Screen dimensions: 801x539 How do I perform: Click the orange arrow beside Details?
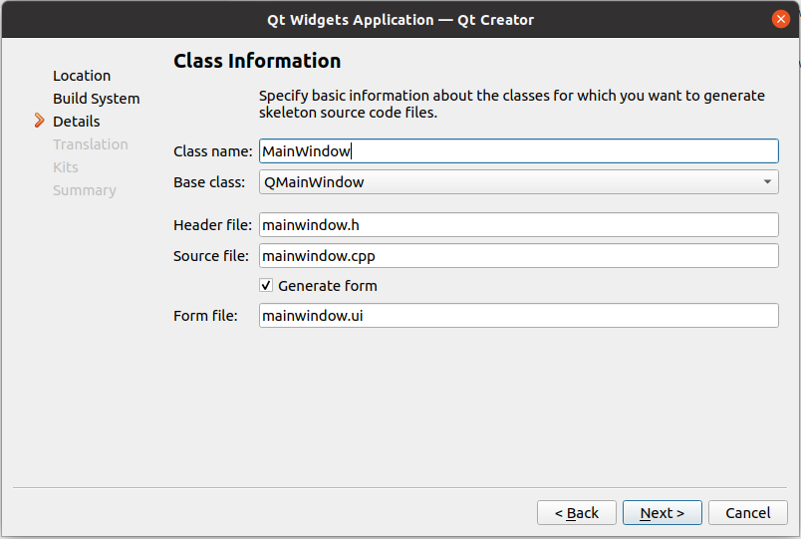click(x=40, y=122)
